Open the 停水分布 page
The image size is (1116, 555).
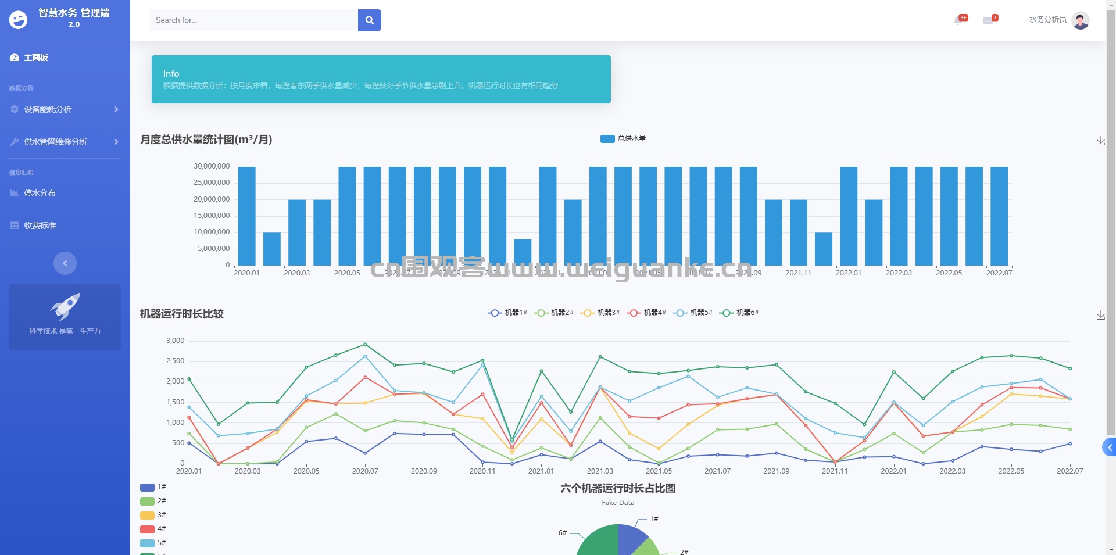pos(40,193)
